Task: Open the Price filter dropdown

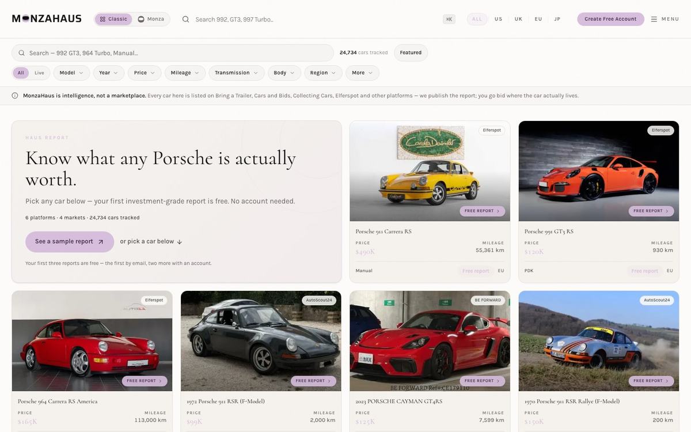Action: pyautogui.click(x=144, y=73)
